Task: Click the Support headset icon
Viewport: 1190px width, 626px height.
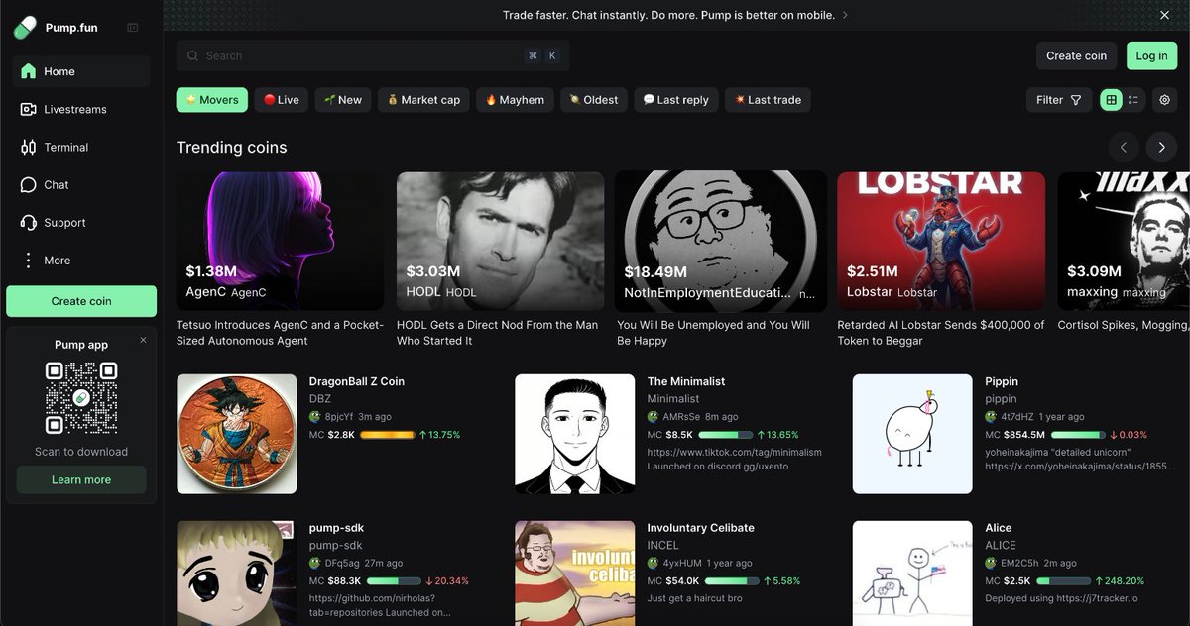Action: [x=28, y=223]
